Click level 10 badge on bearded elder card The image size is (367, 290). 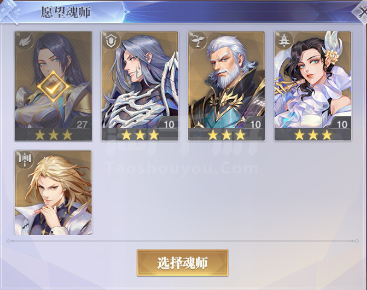click(x=255, y=124)
